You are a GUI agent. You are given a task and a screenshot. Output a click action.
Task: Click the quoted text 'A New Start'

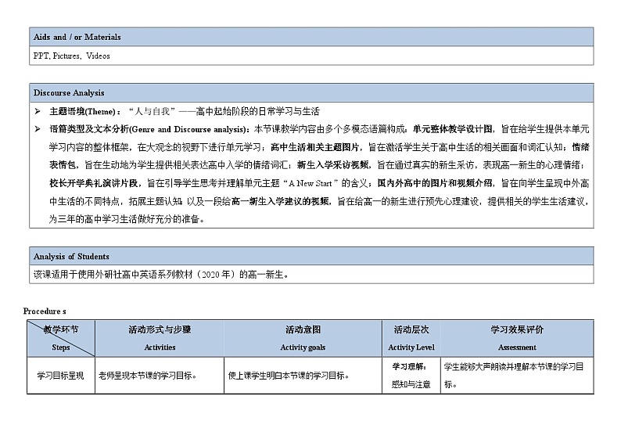tap(310, 183)
